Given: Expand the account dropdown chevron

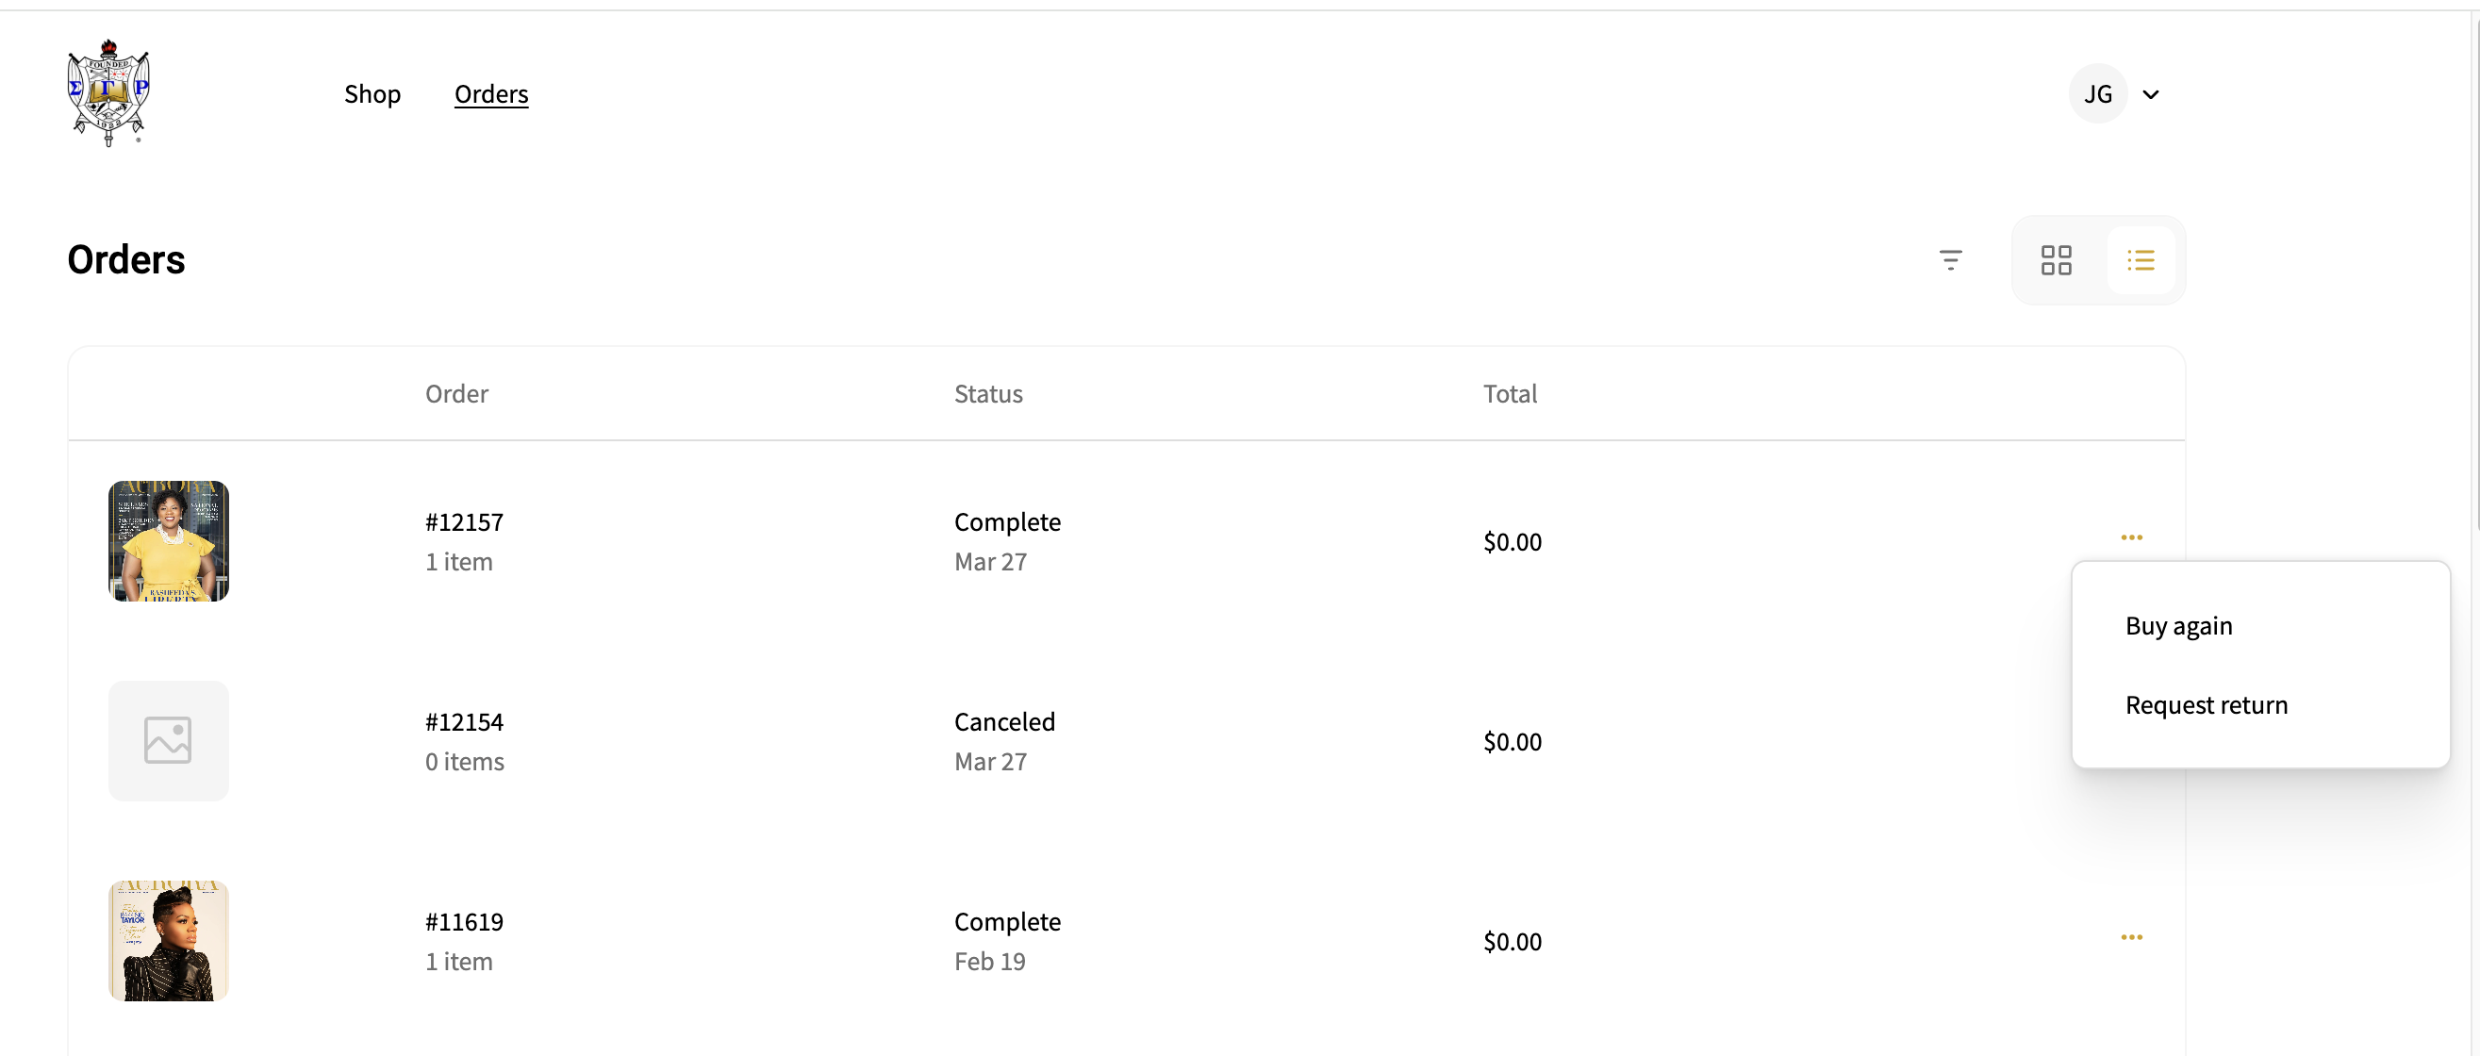Looking at the screenshot, I should [2151, 94].
